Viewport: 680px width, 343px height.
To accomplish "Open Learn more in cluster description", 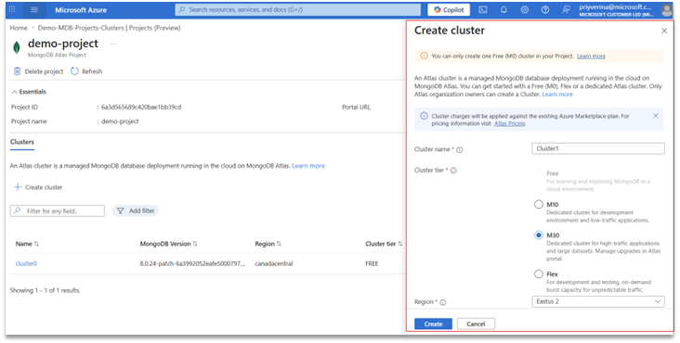I will coord(557,95).
